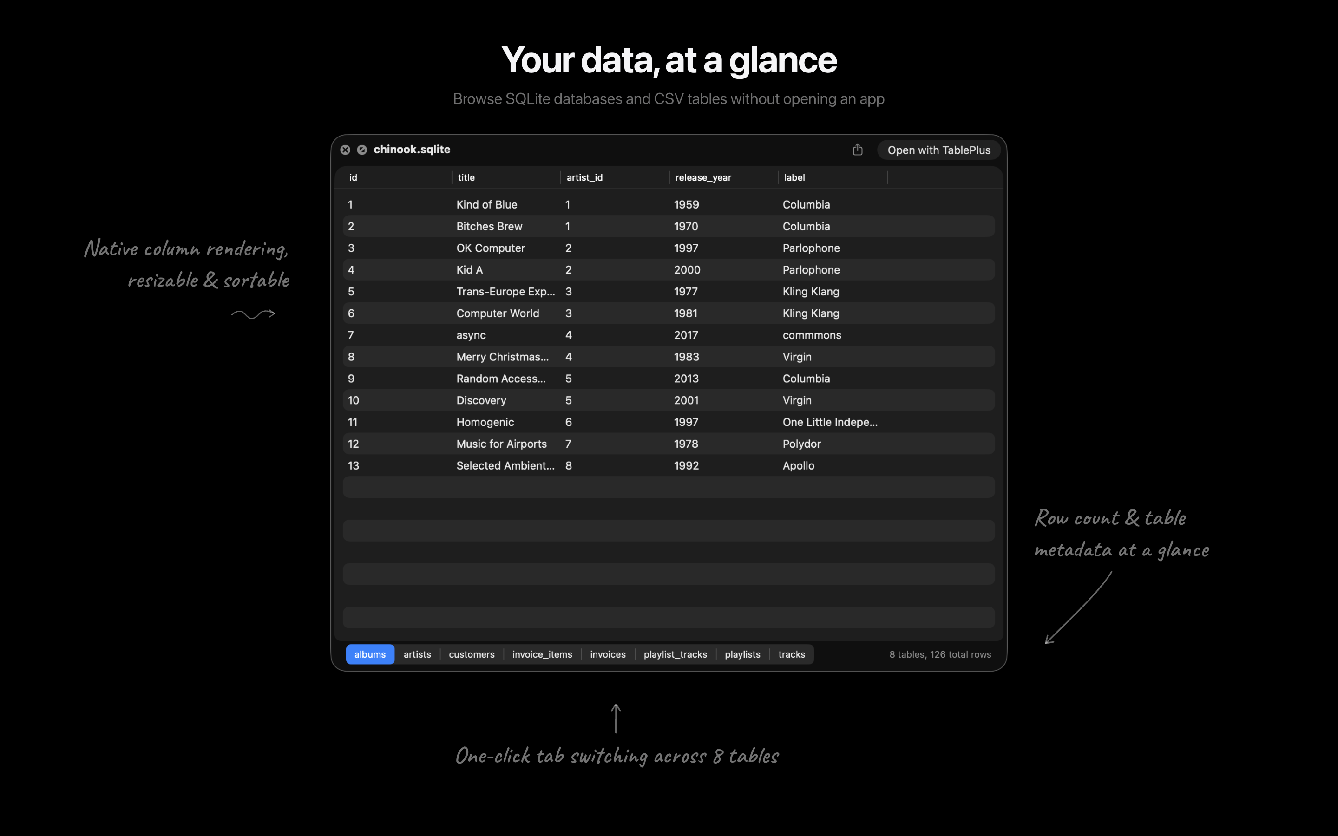Screen dimensions: 1338x836
Task: Switch to the tracks tab
Action: [x=791, y=654]
